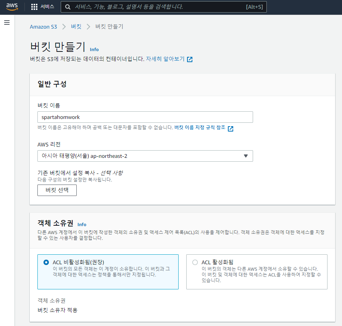Edit the 버킷 이름 field spartahomwork
The image size is (342, 326).
click(145, 117)
